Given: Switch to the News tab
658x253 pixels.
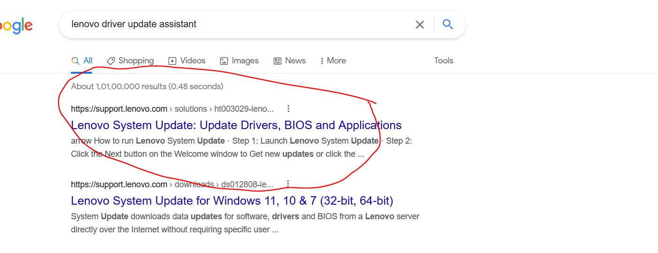Looking at the screenshot, I should coord(289,61).
